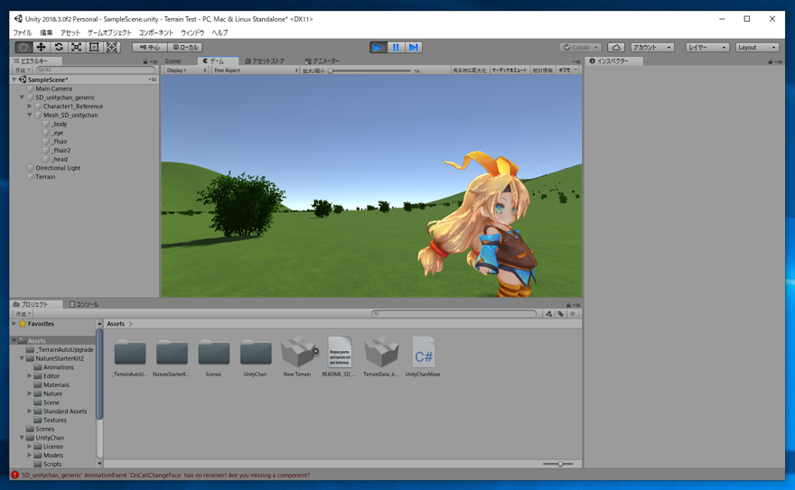Switch to the Scene tab
Image resolution: width=795 pixels, height=490 pixels.
[x=173, y=61]
